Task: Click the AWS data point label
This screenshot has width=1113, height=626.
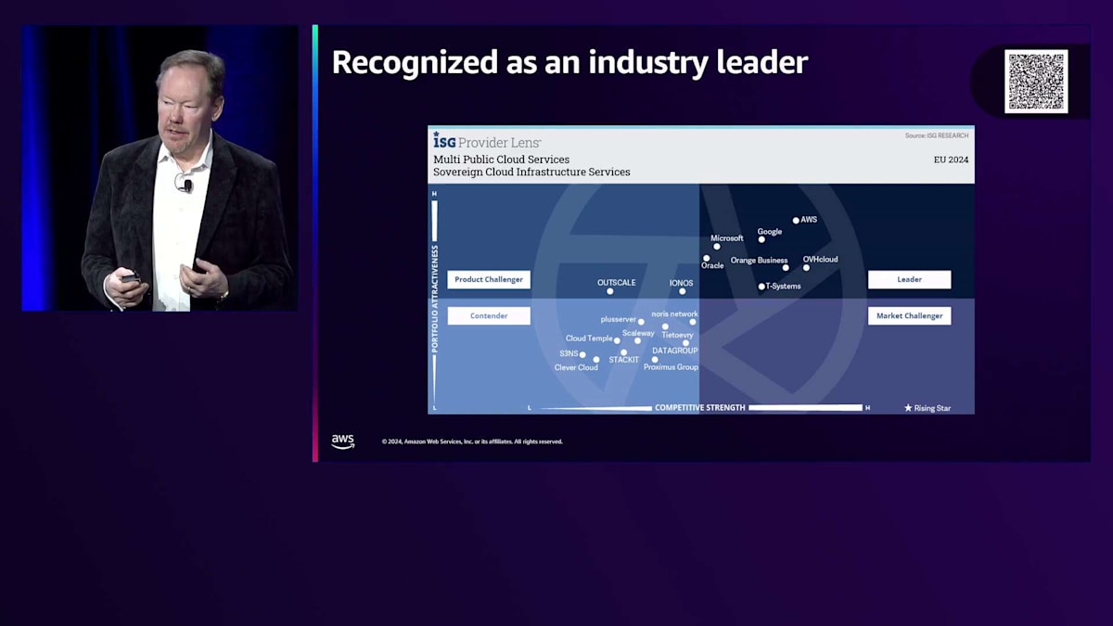Action: tap(809, 220)
